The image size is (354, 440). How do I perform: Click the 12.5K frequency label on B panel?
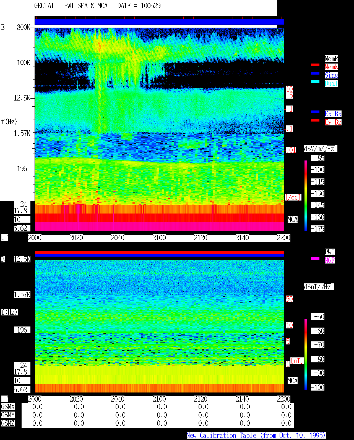pyautogui.click(x=22, y=259)
